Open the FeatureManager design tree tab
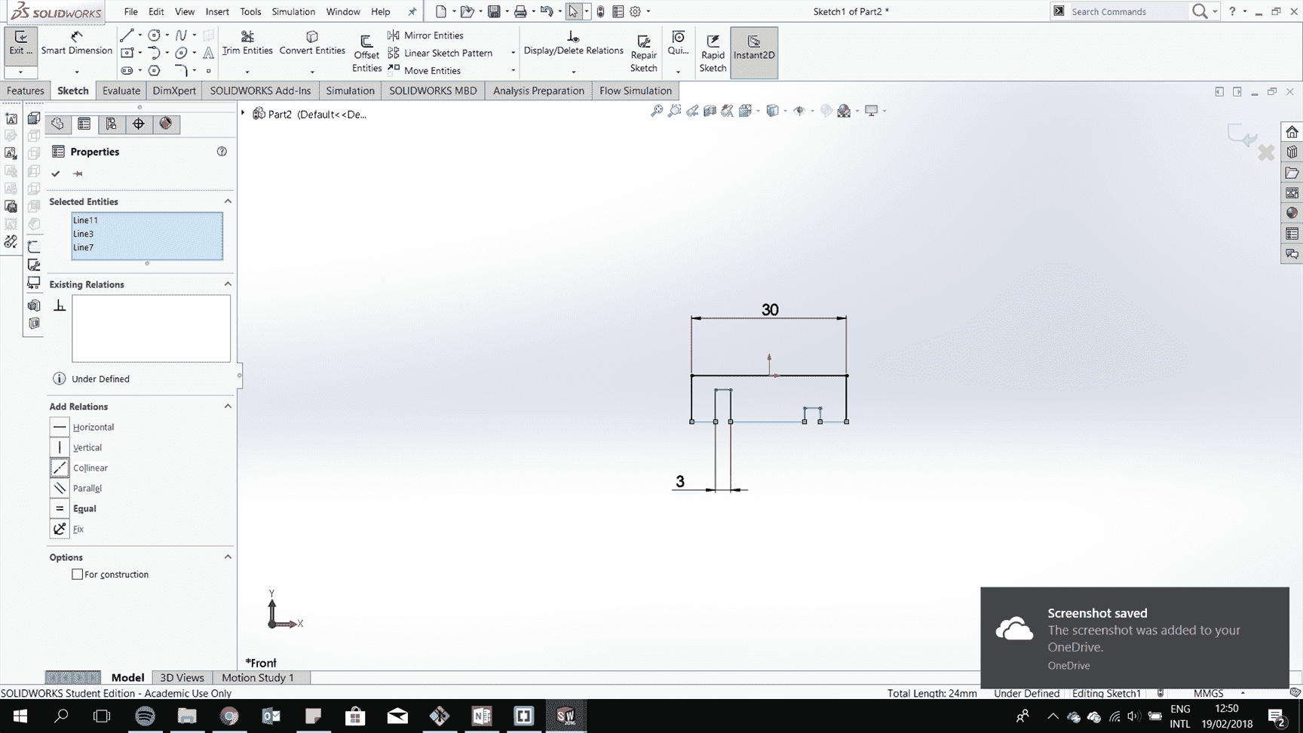Screen dimensions: 1303x733 [x=57, y=124]
